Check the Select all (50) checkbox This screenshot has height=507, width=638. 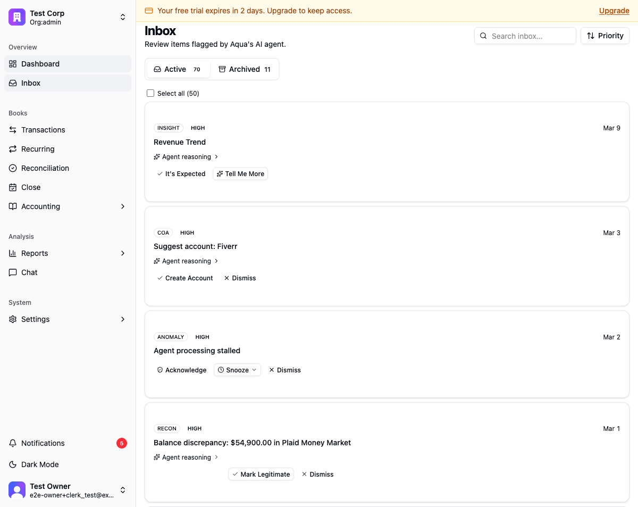tap(150, 93)
